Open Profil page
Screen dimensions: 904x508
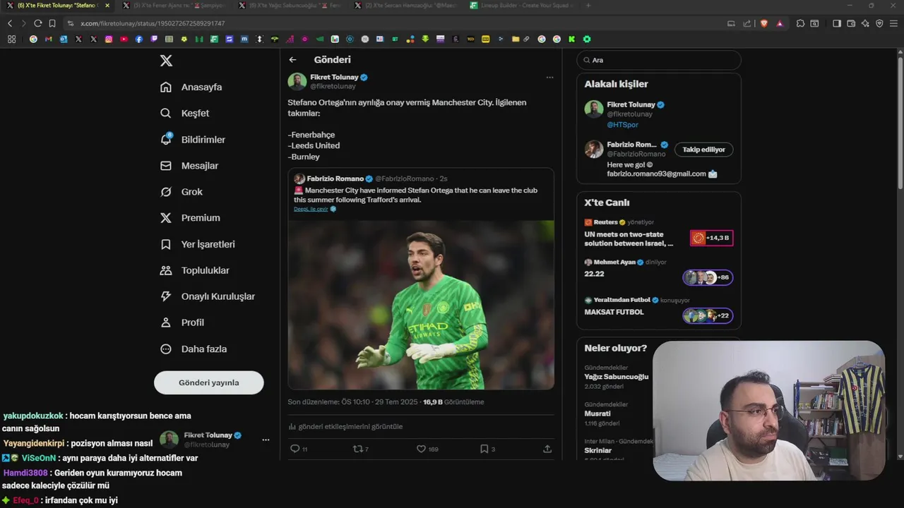click(x=182, y=322)
